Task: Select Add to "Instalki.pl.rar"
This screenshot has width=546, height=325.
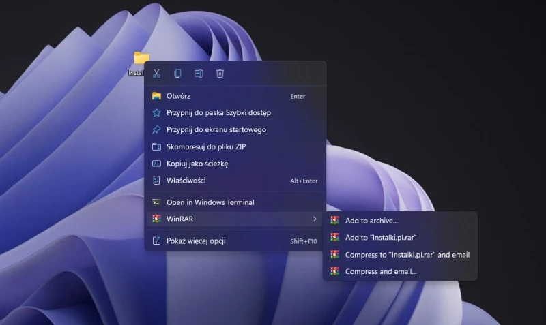Action: click(400, 237)
